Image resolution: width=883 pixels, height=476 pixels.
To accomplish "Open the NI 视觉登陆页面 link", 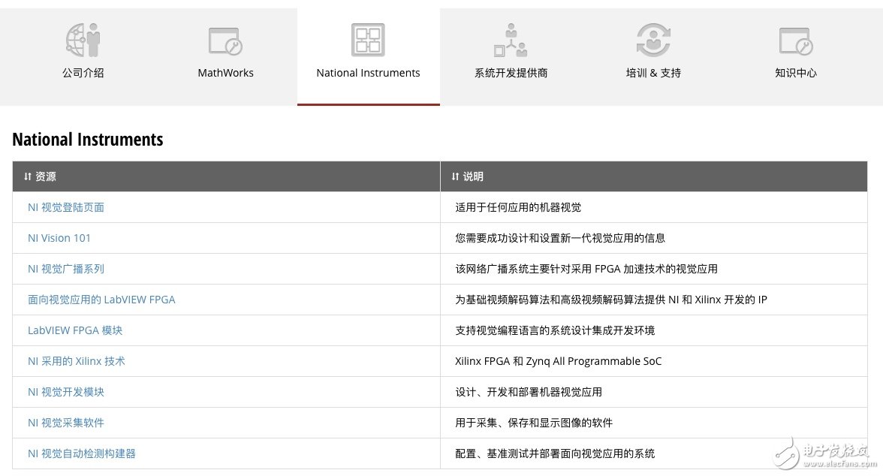I will pyautogui.click(x=66, y=207).
